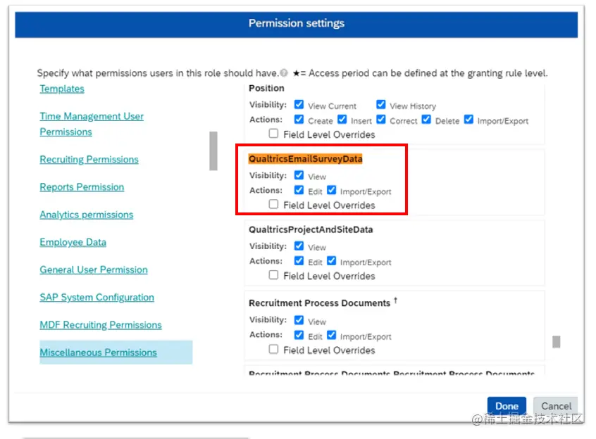Open Time Management User Permissions link
596x439 pixels.
click(92, 124)
